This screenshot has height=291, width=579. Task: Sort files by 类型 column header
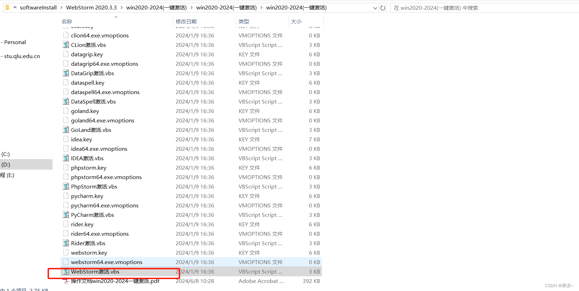244,21
